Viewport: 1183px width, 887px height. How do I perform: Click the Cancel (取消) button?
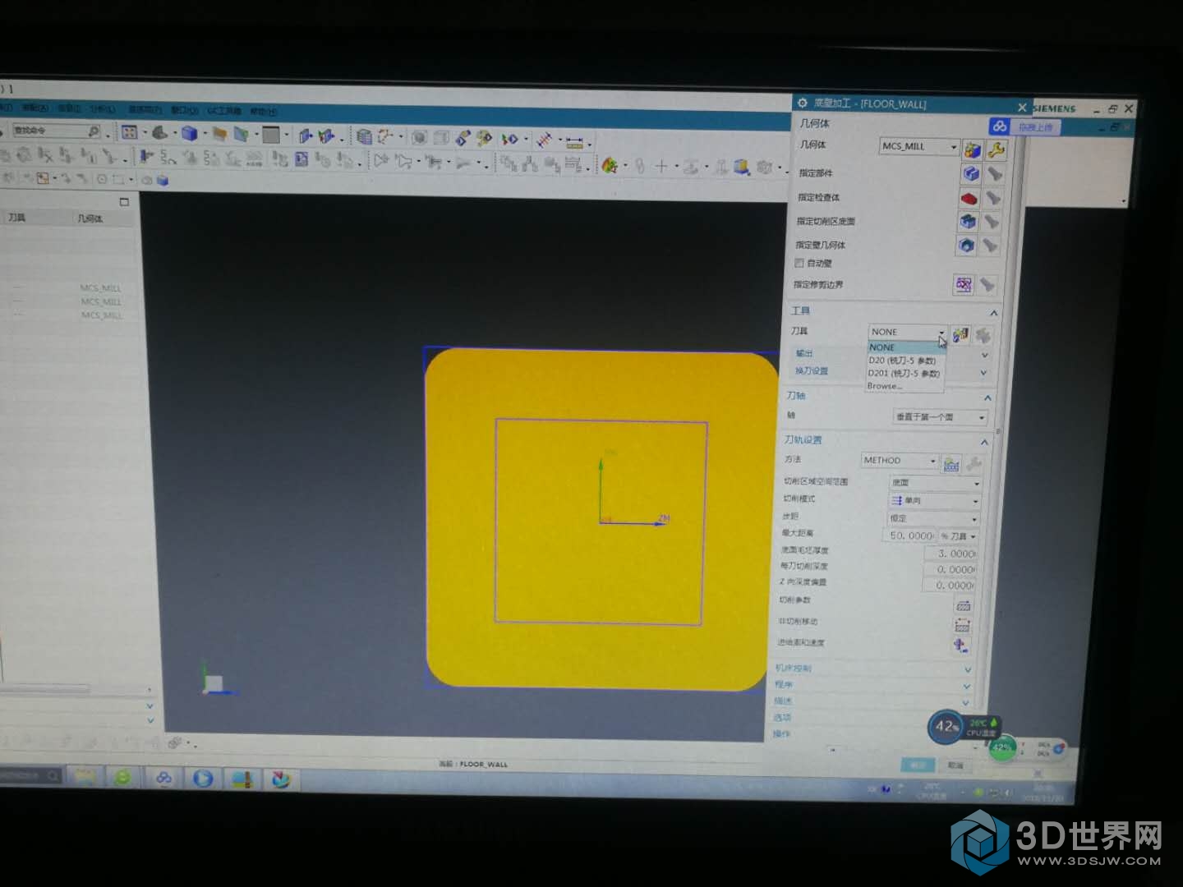tap(955, 765)
